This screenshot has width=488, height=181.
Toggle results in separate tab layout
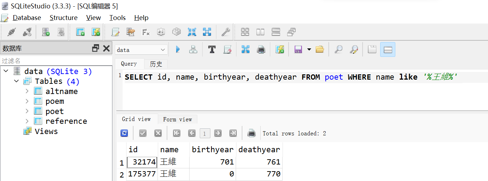372,49
